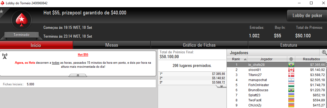The height and width of the screenshot is (108, 327).
Task: Open the Lobby de poker button
Action: coord(307,15)
